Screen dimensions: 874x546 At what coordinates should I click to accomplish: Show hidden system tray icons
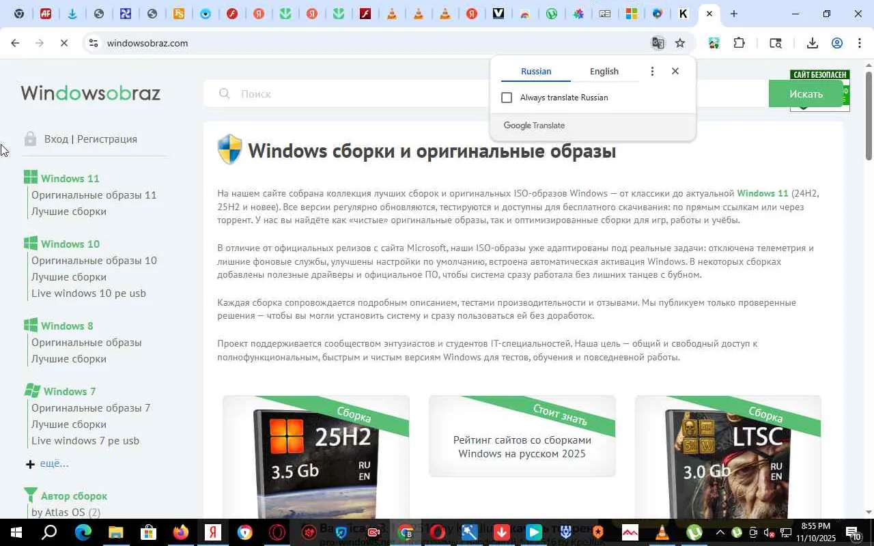click(720, 532)
